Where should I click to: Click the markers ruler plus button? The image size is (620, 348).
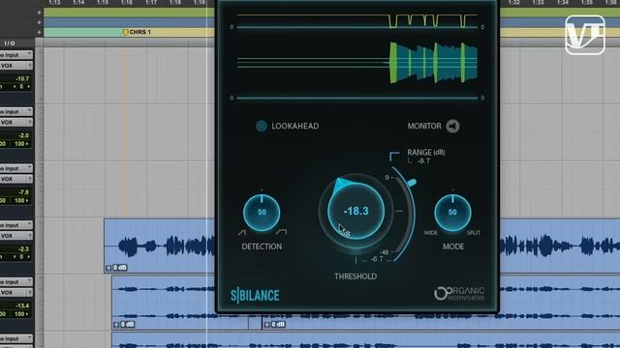(x=39, y=32)
